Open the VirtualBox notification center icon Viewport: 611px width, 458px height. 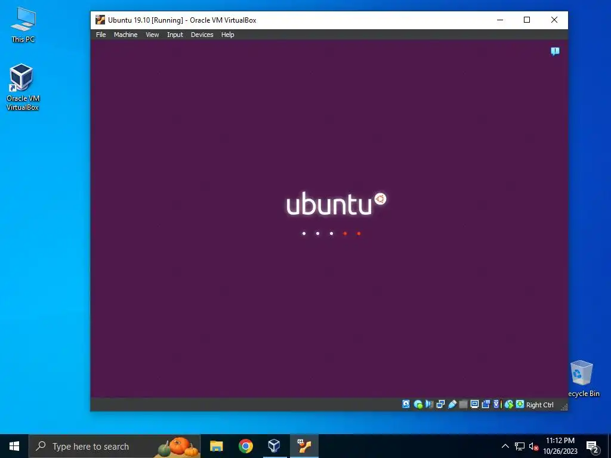pyautogui.click(x=555, y=51)
